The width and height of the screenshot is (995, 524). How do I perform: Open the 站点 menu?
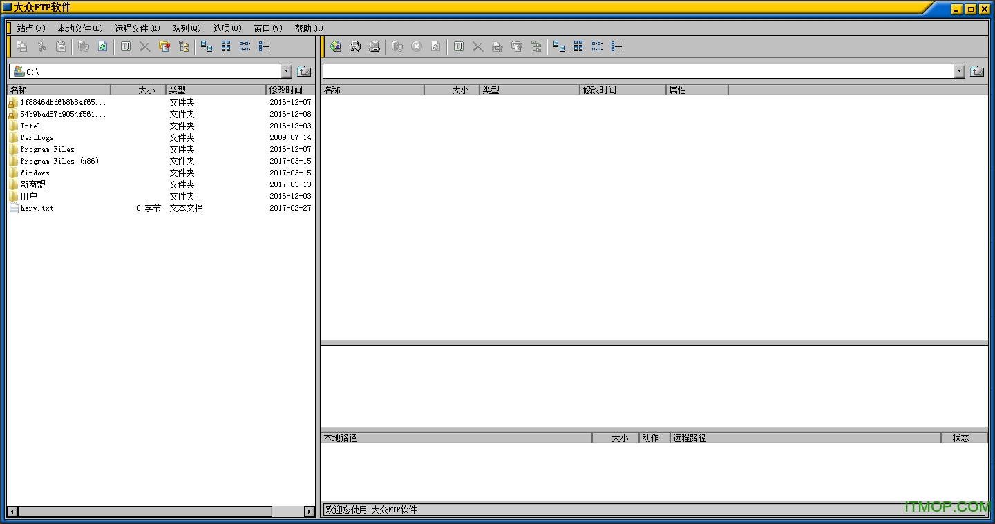(30, 28)
